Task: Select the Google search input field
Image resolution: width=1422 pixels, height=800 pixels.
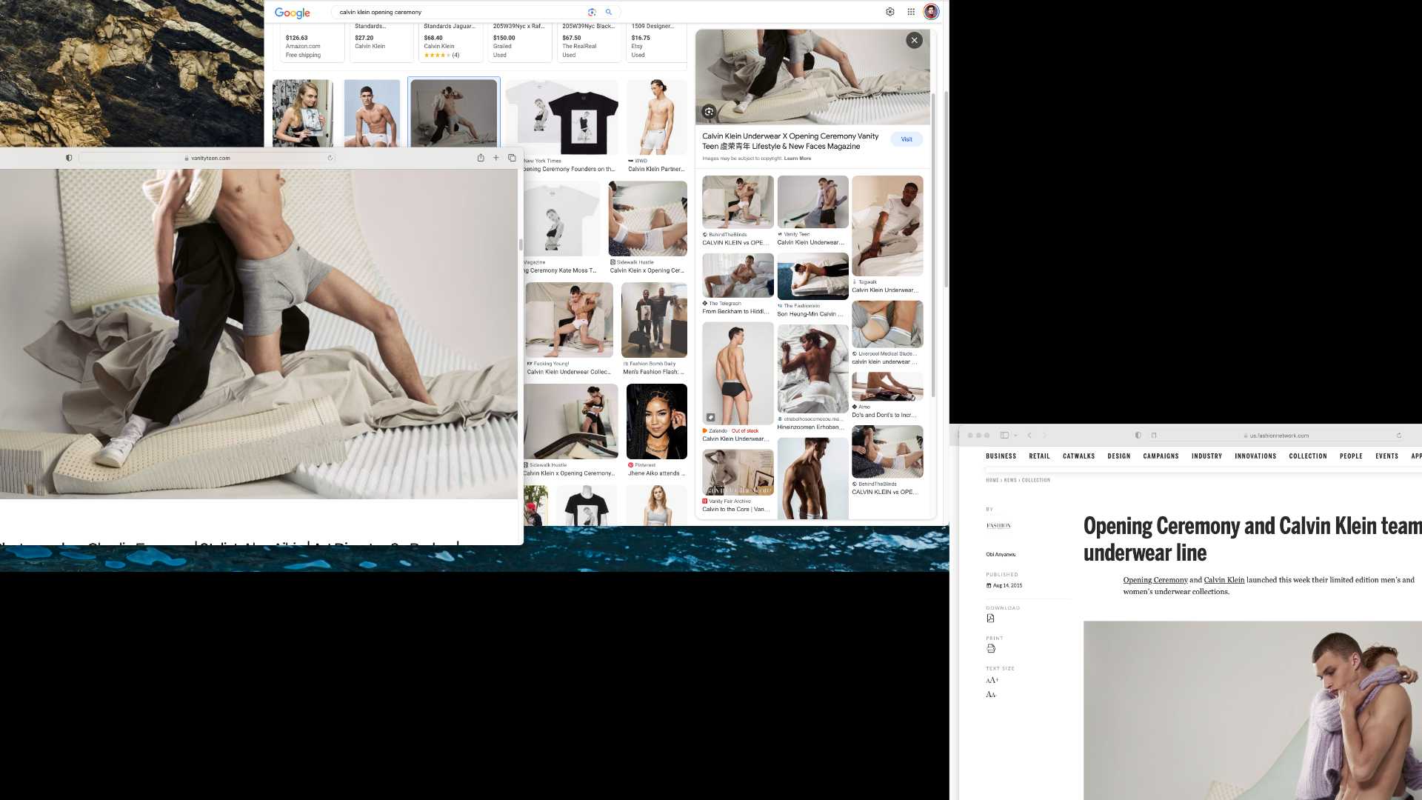Action: coord(459,12)
